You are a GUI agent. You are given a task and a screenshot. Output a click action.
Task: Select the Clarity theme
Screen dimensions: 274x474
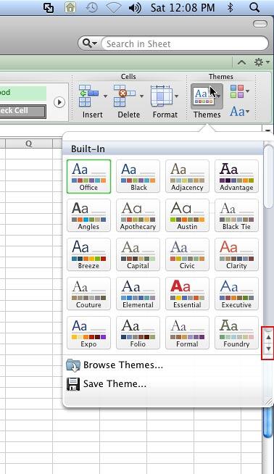click(x=236, y=254)
